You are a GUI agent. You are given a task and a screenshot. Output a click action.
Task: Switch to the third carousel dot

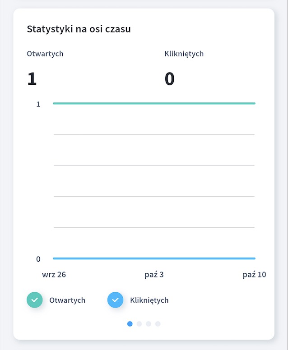pyautogui.click(x=149, y=324)
